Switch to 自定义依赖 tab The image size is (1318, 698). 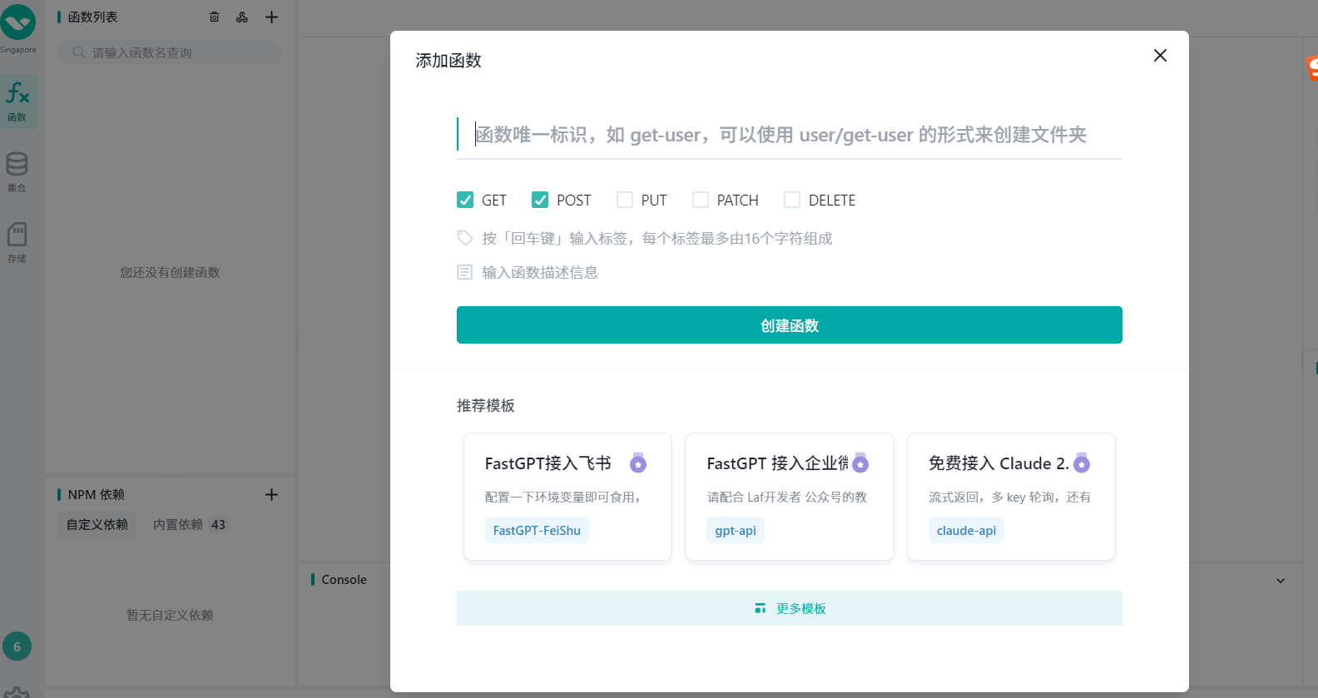pos(97,524)
